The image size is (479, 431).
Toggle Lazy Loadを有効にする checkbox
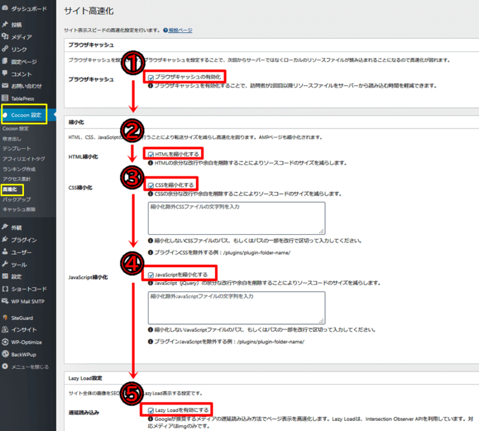151,411
